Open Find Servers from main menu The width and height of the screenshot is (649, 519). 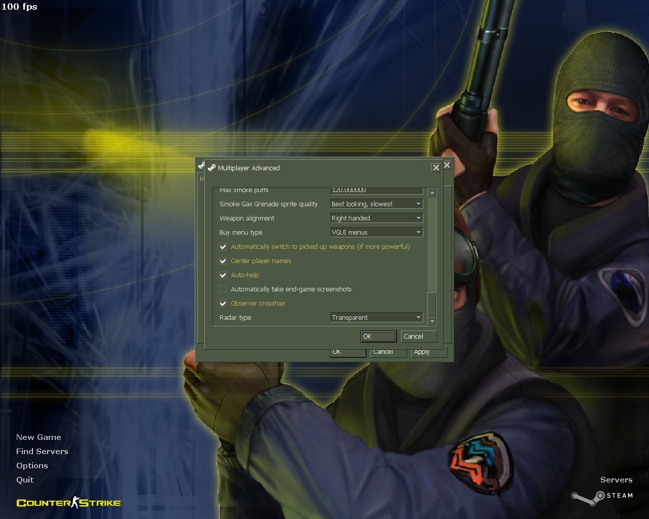click(x=42, y=452)
